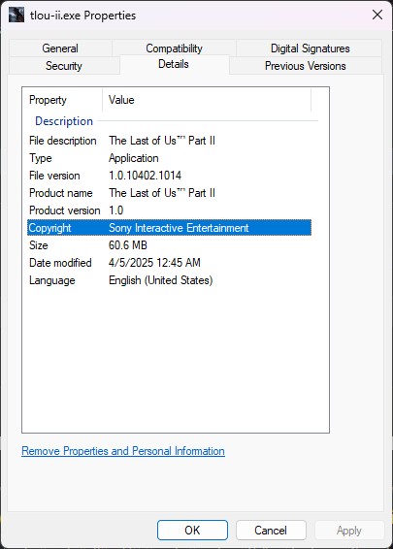Close the Properties dialog with X
This screenshot has height=549, width=393.
(377, 15)
